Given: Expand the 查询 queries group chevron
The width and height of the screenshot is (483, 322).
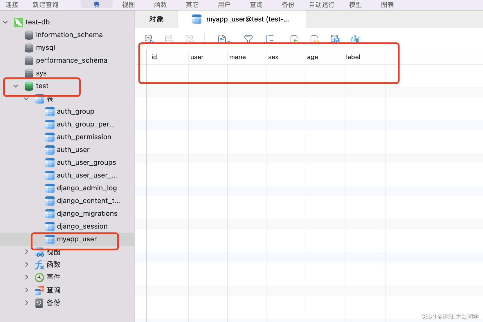Looking at the screenshot, I should click(x=27, y=290).
